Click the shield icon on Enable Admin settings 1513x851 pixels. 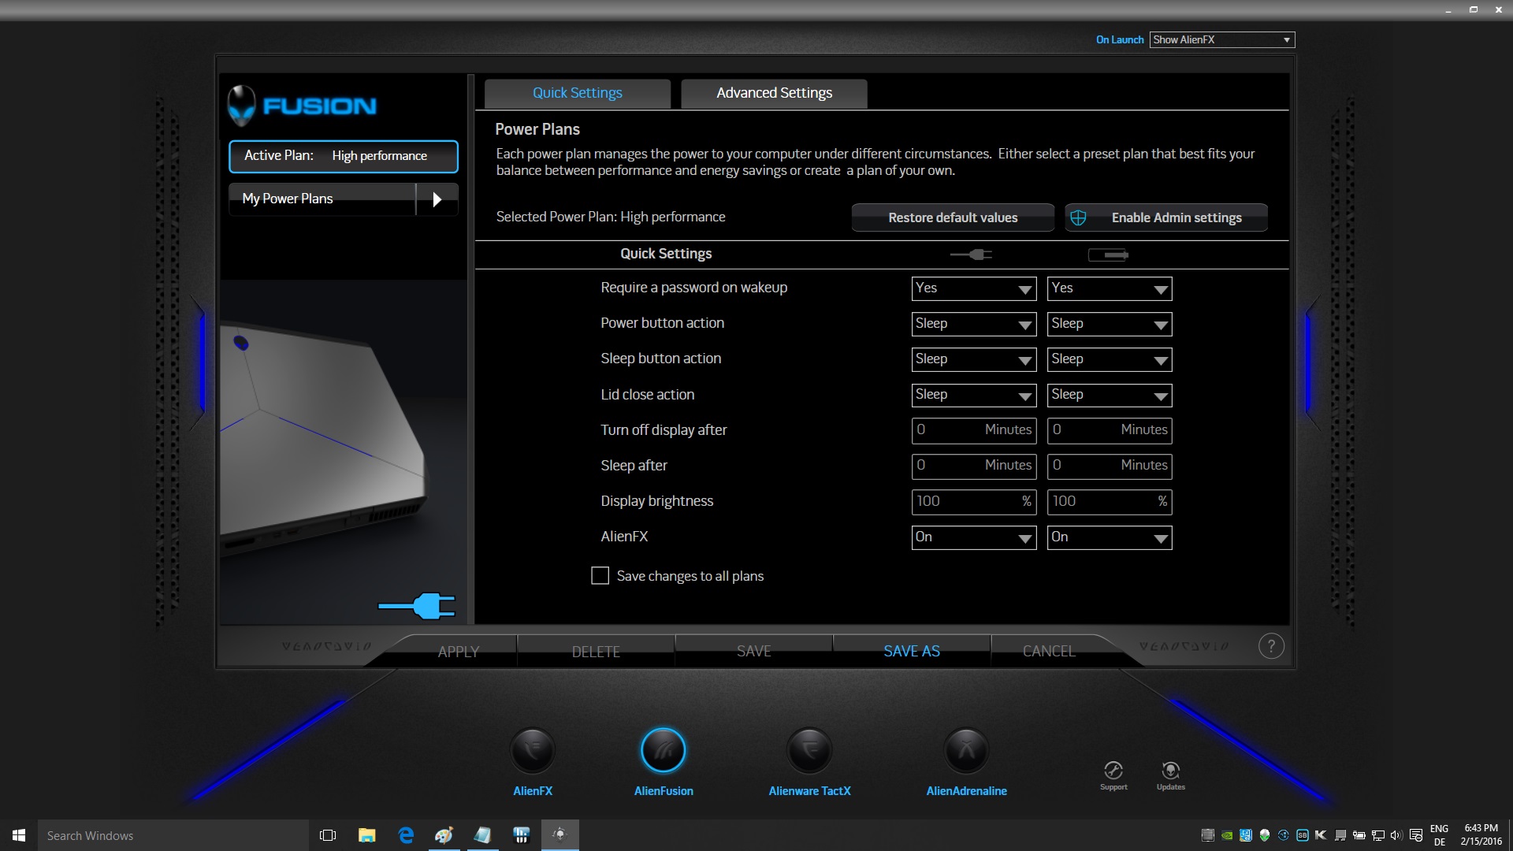[1079, 217]
